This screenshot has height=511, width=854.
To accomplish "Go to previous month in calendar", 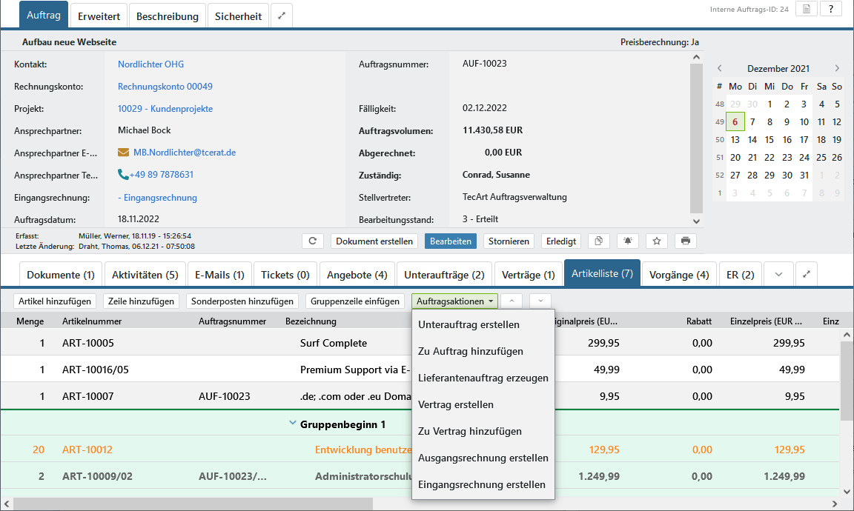I will [719, 68].
